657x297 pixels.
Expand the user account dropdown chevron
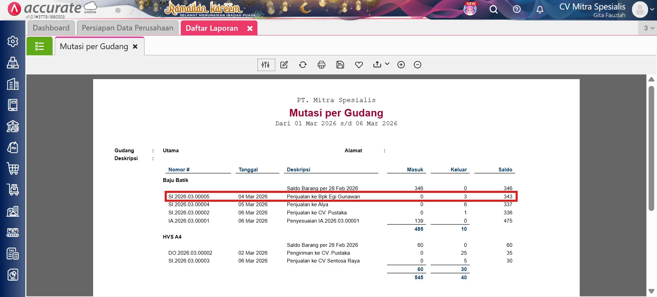[x=652, y=10]
